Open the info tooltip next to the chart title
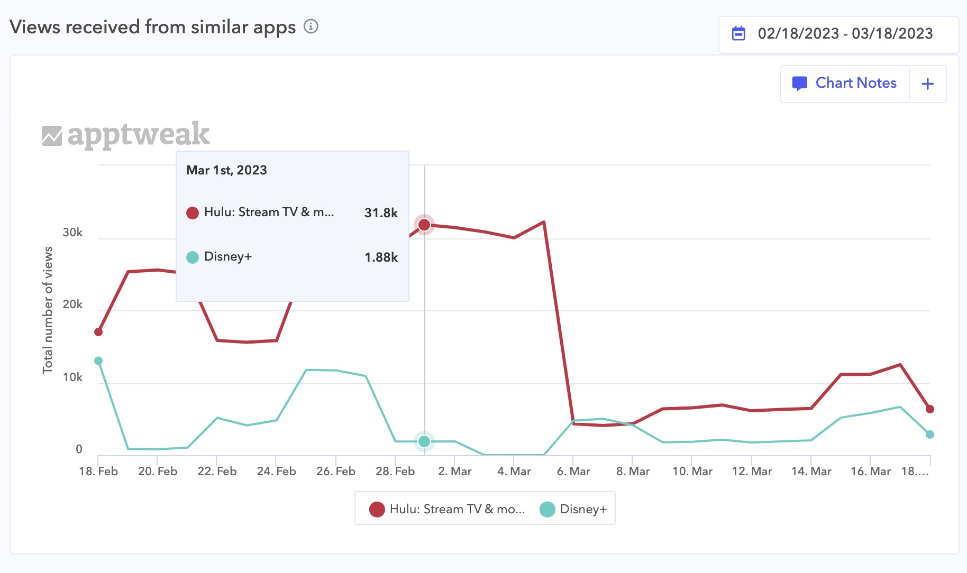The image size is (967, 573). (311, 27)
